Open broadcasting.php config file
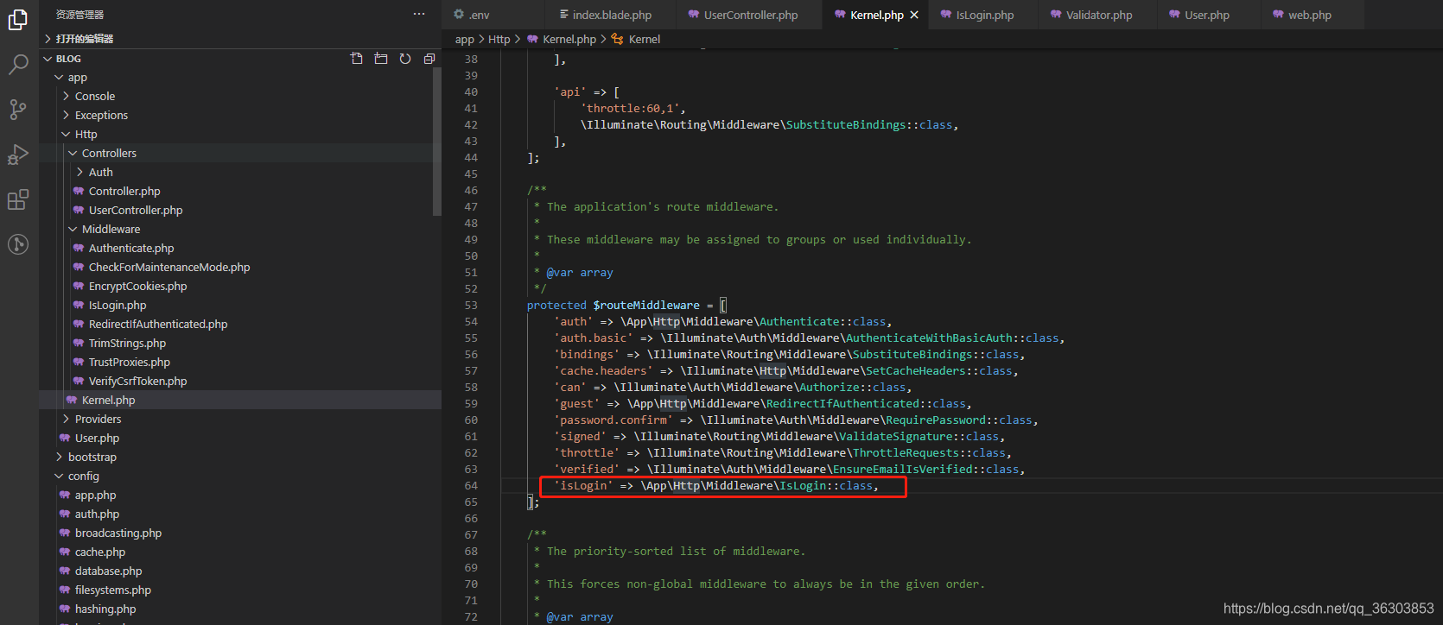Viewport: 1443px width, 625px height. [240, 533]
